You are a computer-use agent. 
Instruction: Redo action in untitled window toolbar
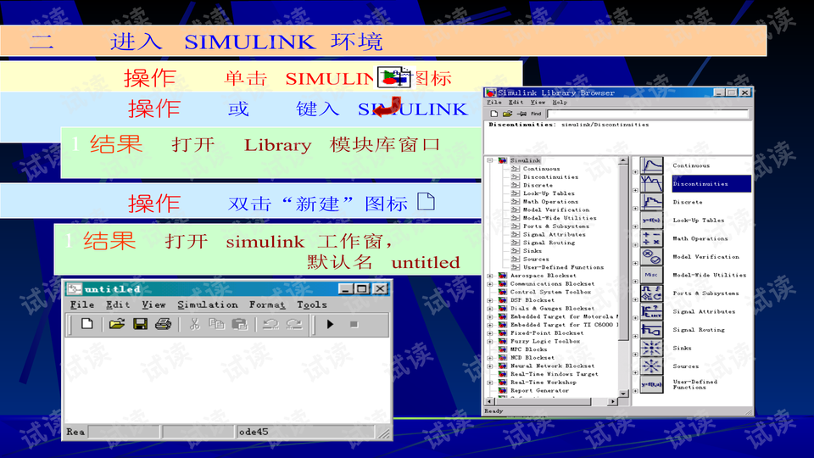pos(294,325)
